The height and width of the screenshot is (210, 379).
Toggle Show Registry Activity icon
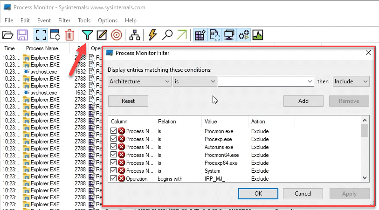click(x=200, y=35)
